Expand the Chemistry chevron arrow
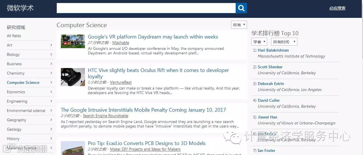 (x=51, y=73)
